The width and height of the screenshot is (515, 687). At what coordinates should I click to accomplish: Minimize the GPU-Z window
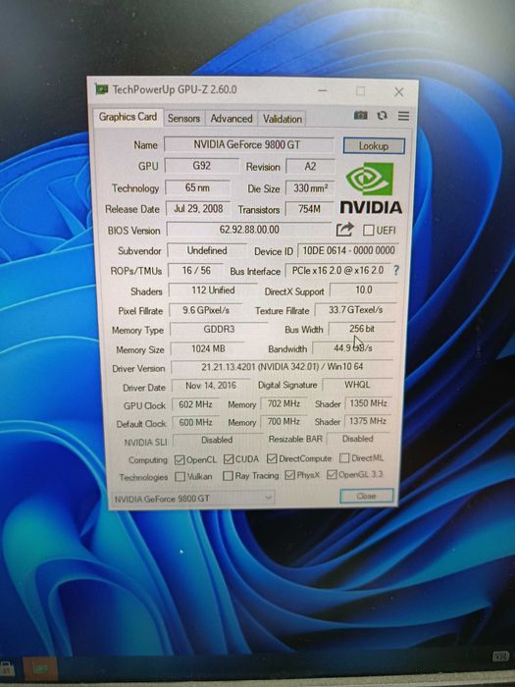[323, 90]
